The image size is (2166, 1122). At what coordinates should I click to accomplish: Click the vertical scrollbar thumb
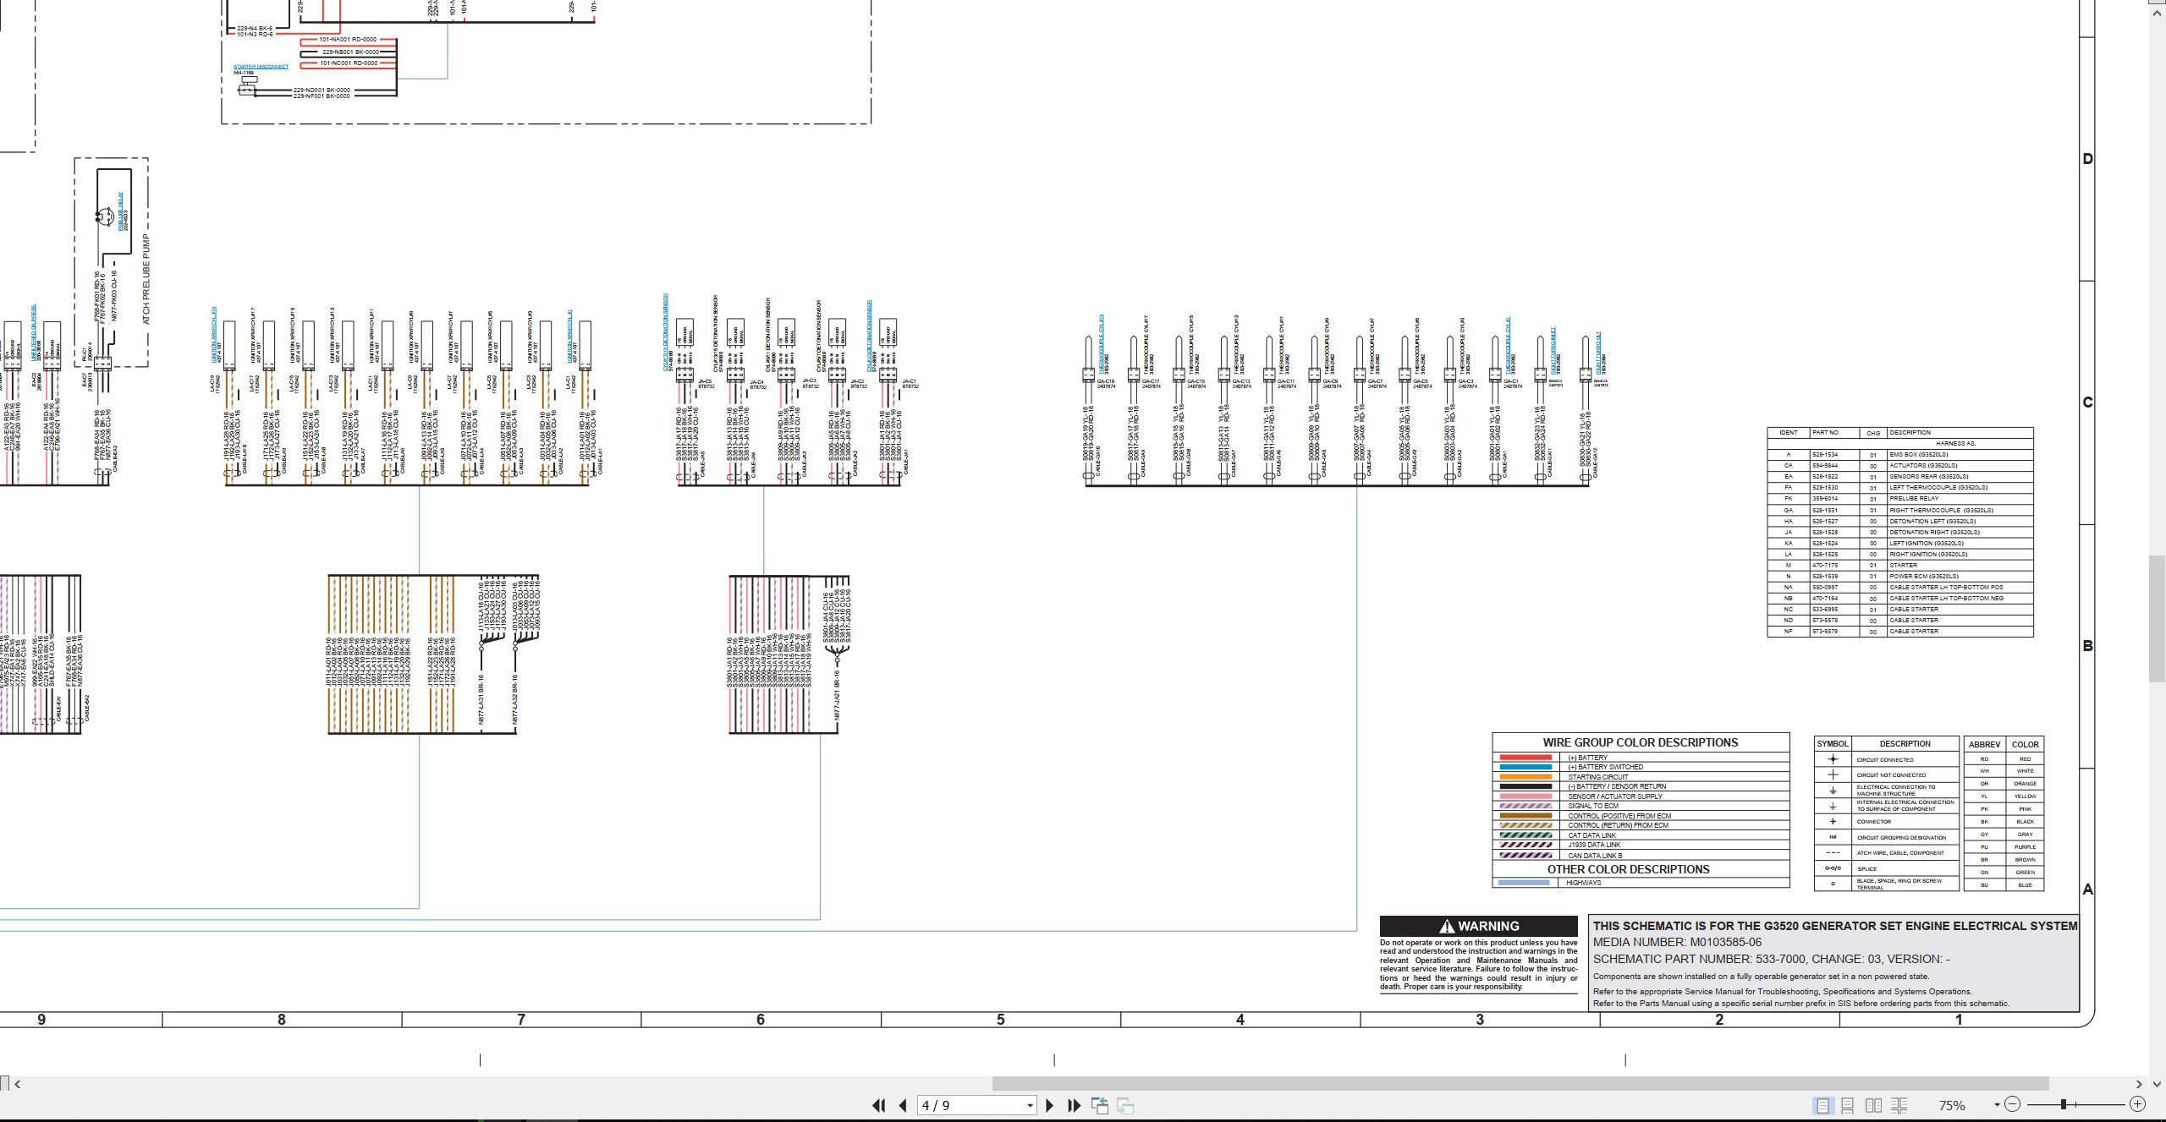point(2158,620)
